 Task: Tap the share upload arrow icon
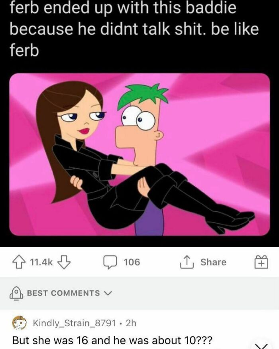tap(187, 262)
